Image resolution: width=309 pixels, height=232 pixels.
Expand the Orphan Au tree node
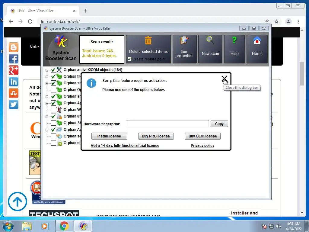point(47,130)
